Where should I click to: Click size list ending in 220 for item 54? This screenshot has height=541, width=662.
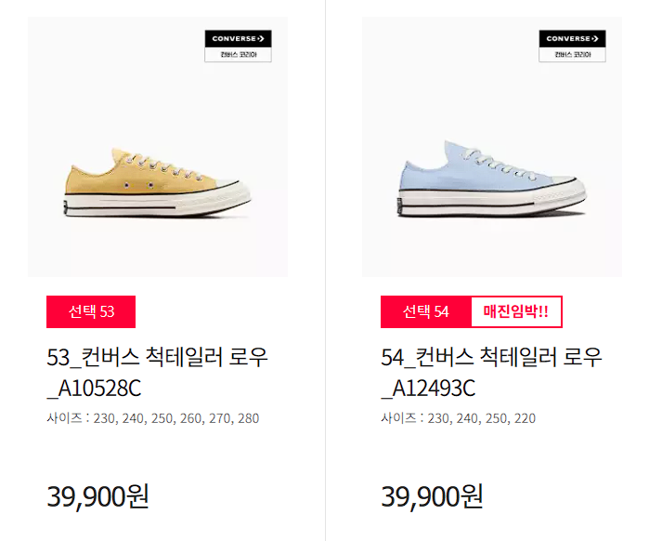click(458, 418)
